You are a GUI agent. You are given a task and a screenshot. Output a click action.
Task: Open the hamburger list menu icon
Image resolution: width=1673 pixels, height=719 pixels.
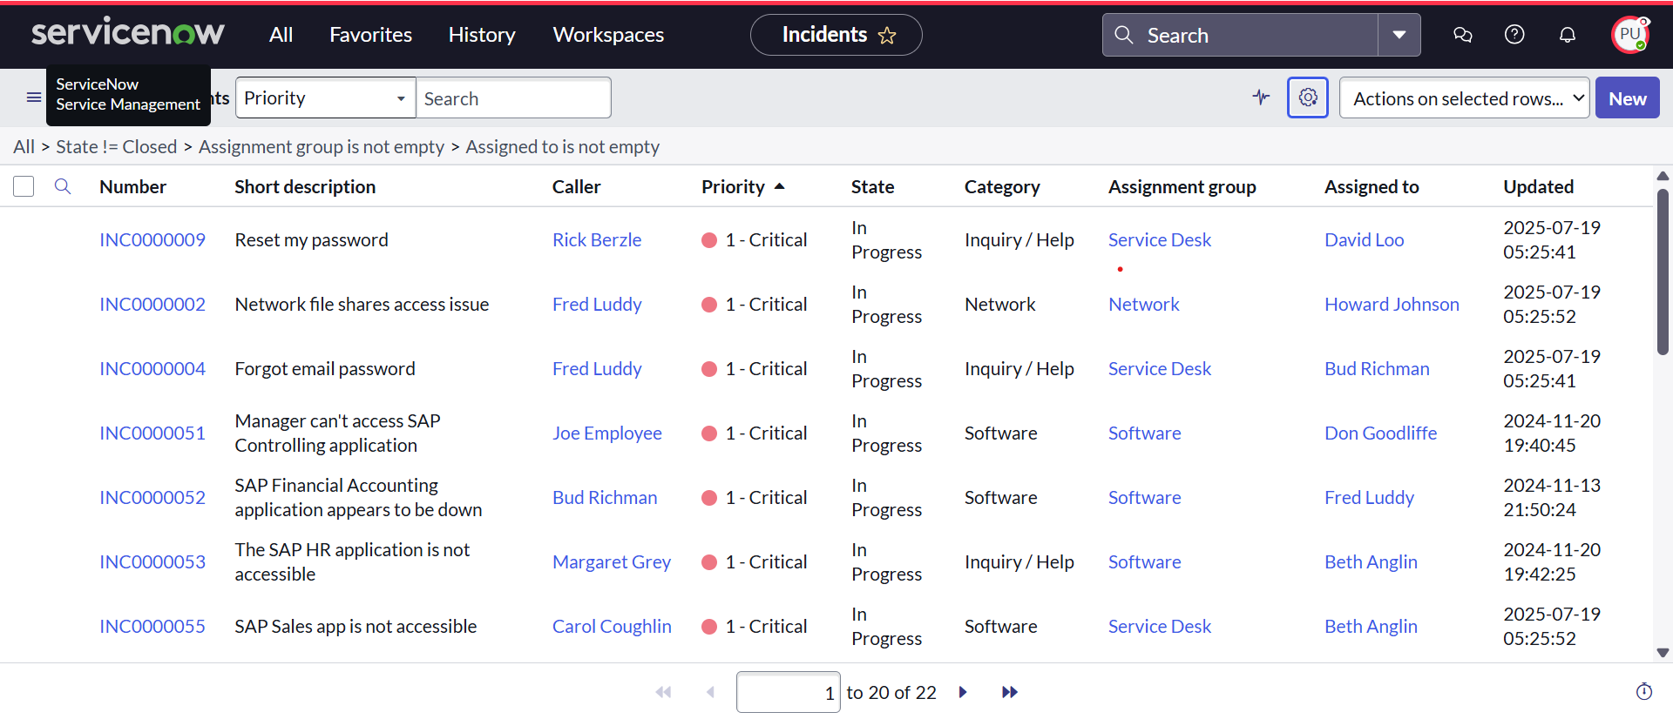pos(34,97)
